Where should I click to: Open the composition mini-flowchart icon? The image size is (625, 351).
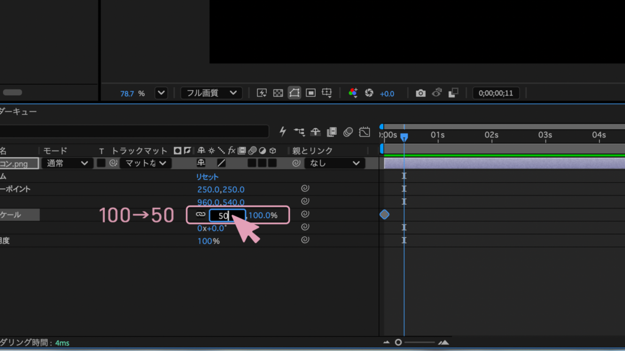(299, 132)
